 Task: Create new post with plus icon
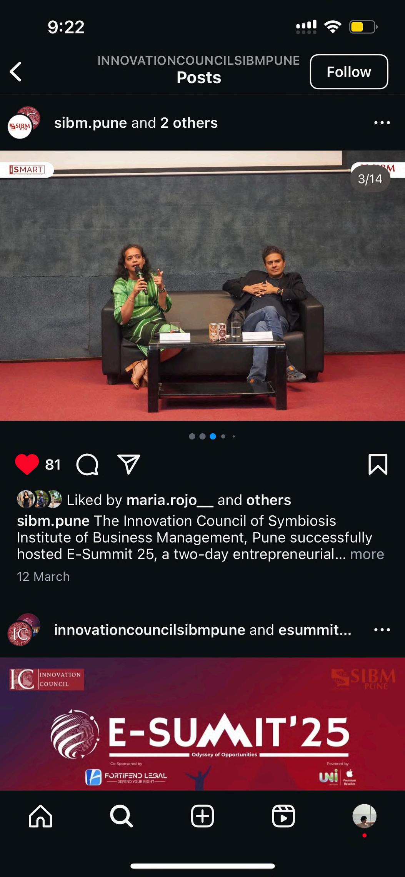(203, 816)
